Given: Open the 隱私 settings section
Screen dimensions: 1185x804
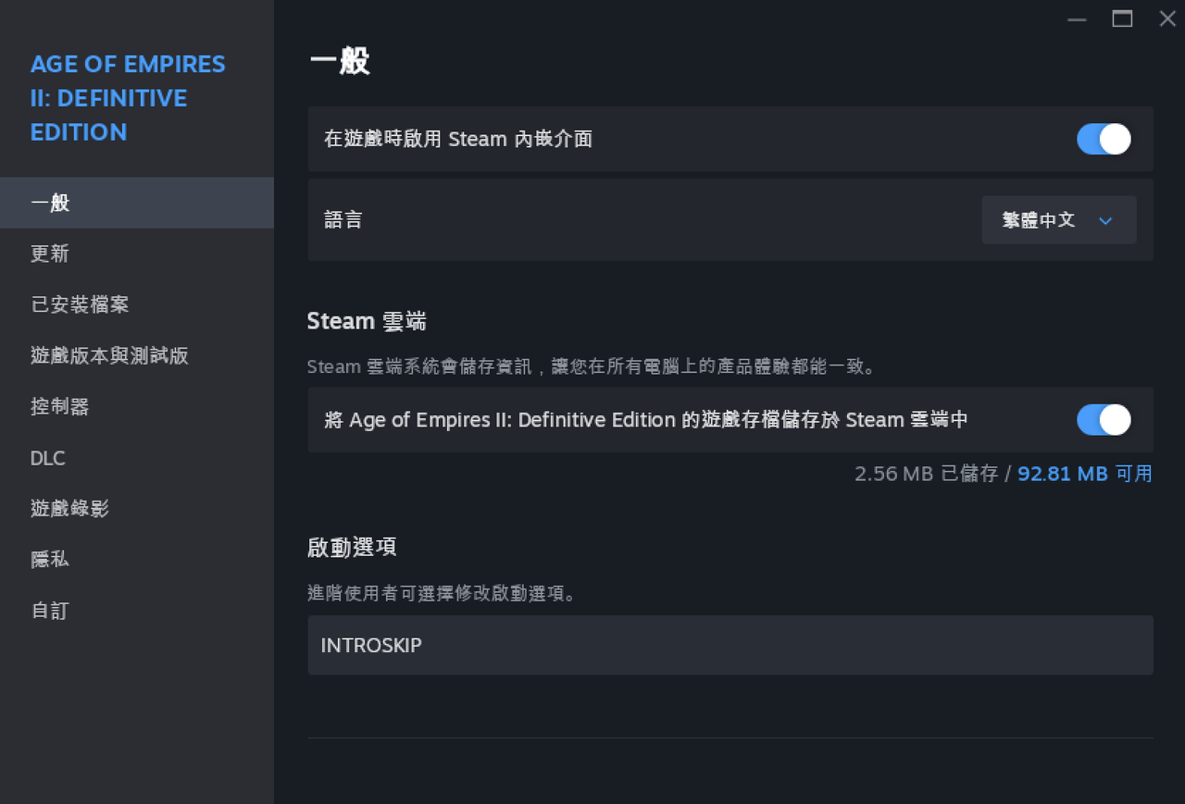Looking at the screenshot, I should coord(137,559).
